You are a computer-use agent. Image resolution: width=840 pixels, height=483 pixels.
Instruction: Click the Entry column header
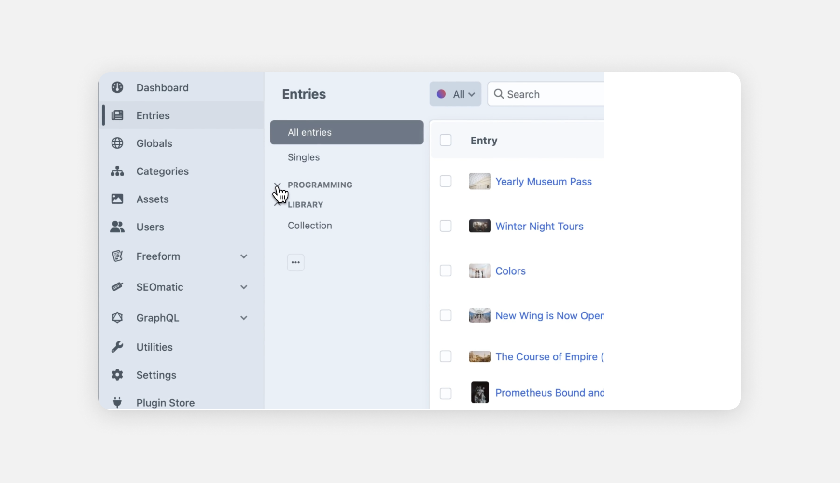pyautogui.click(x=484, y=141)
